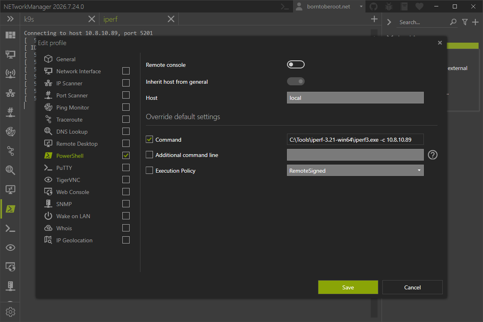Image resolution: width=483 pixels, height=322 pixels.
Task: Open Web Console icon in main sidebar
Action: pos(10,266)
